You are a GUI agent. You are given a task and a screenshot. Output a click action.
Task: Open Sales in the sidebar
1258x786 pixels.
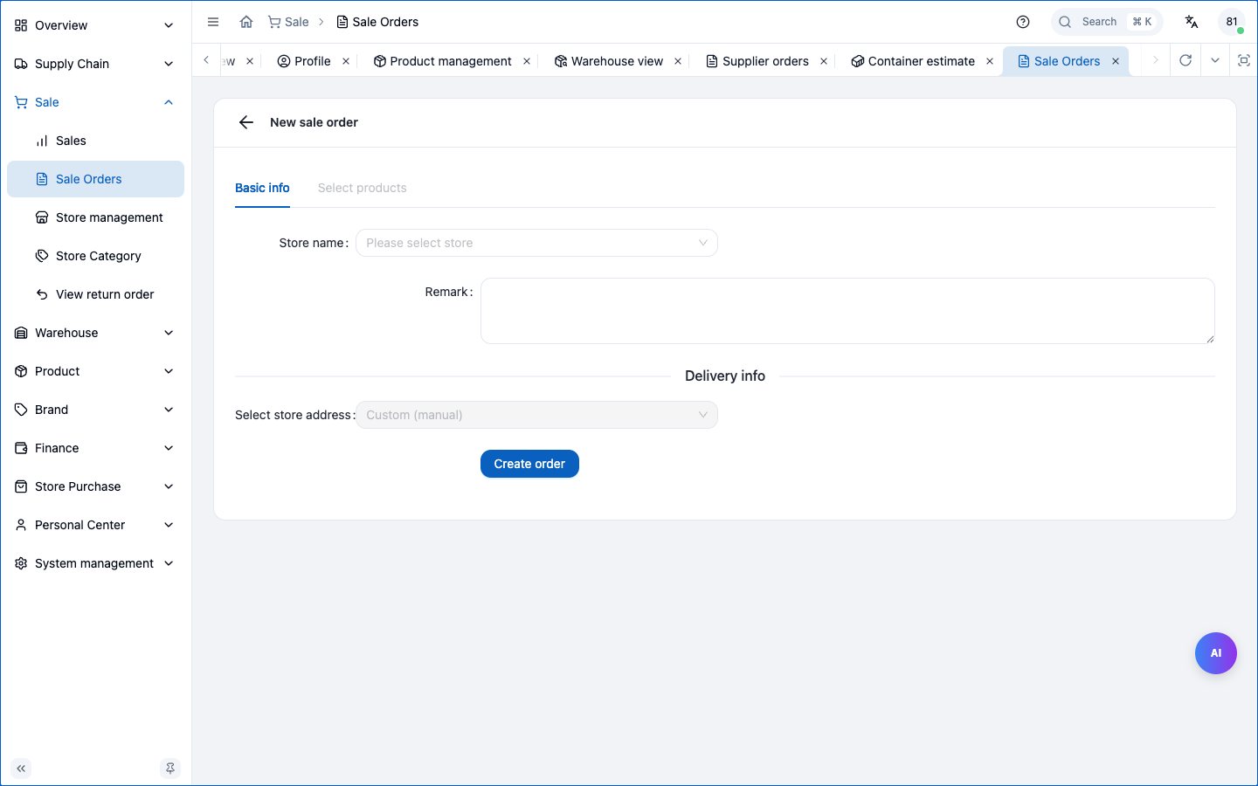[x=95, y=141]
